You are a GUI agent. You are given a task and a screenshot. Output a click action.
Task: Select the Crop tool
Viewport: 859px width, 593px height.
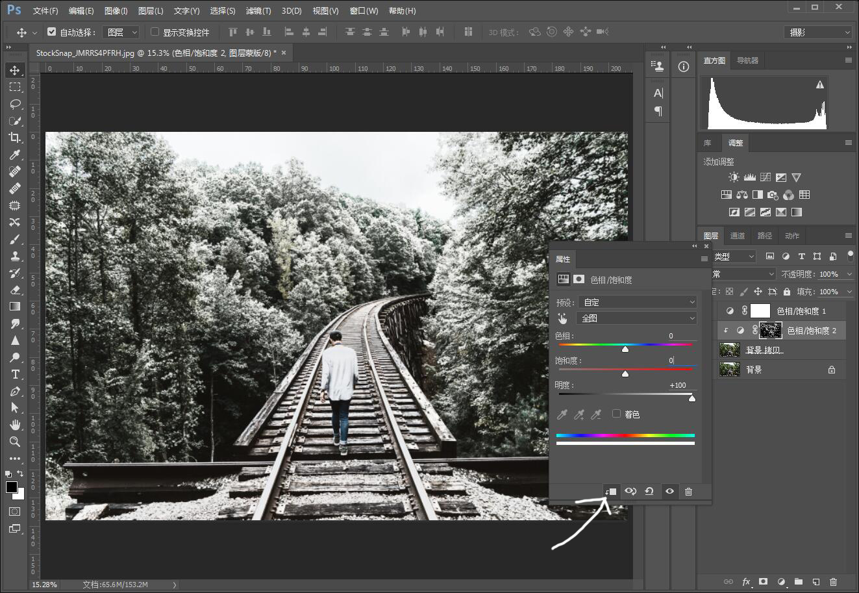coord(14,138)
